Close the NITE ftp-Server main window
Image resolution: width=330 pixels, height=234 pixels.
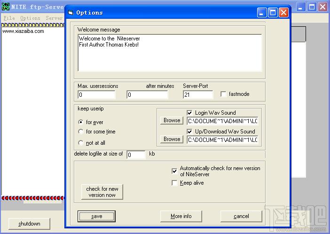pos(322,7)
